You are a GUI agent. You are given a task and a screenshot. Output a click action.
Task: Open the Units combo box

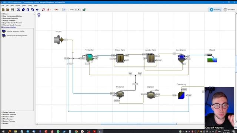pyautogui.click(x=77, y=10)
